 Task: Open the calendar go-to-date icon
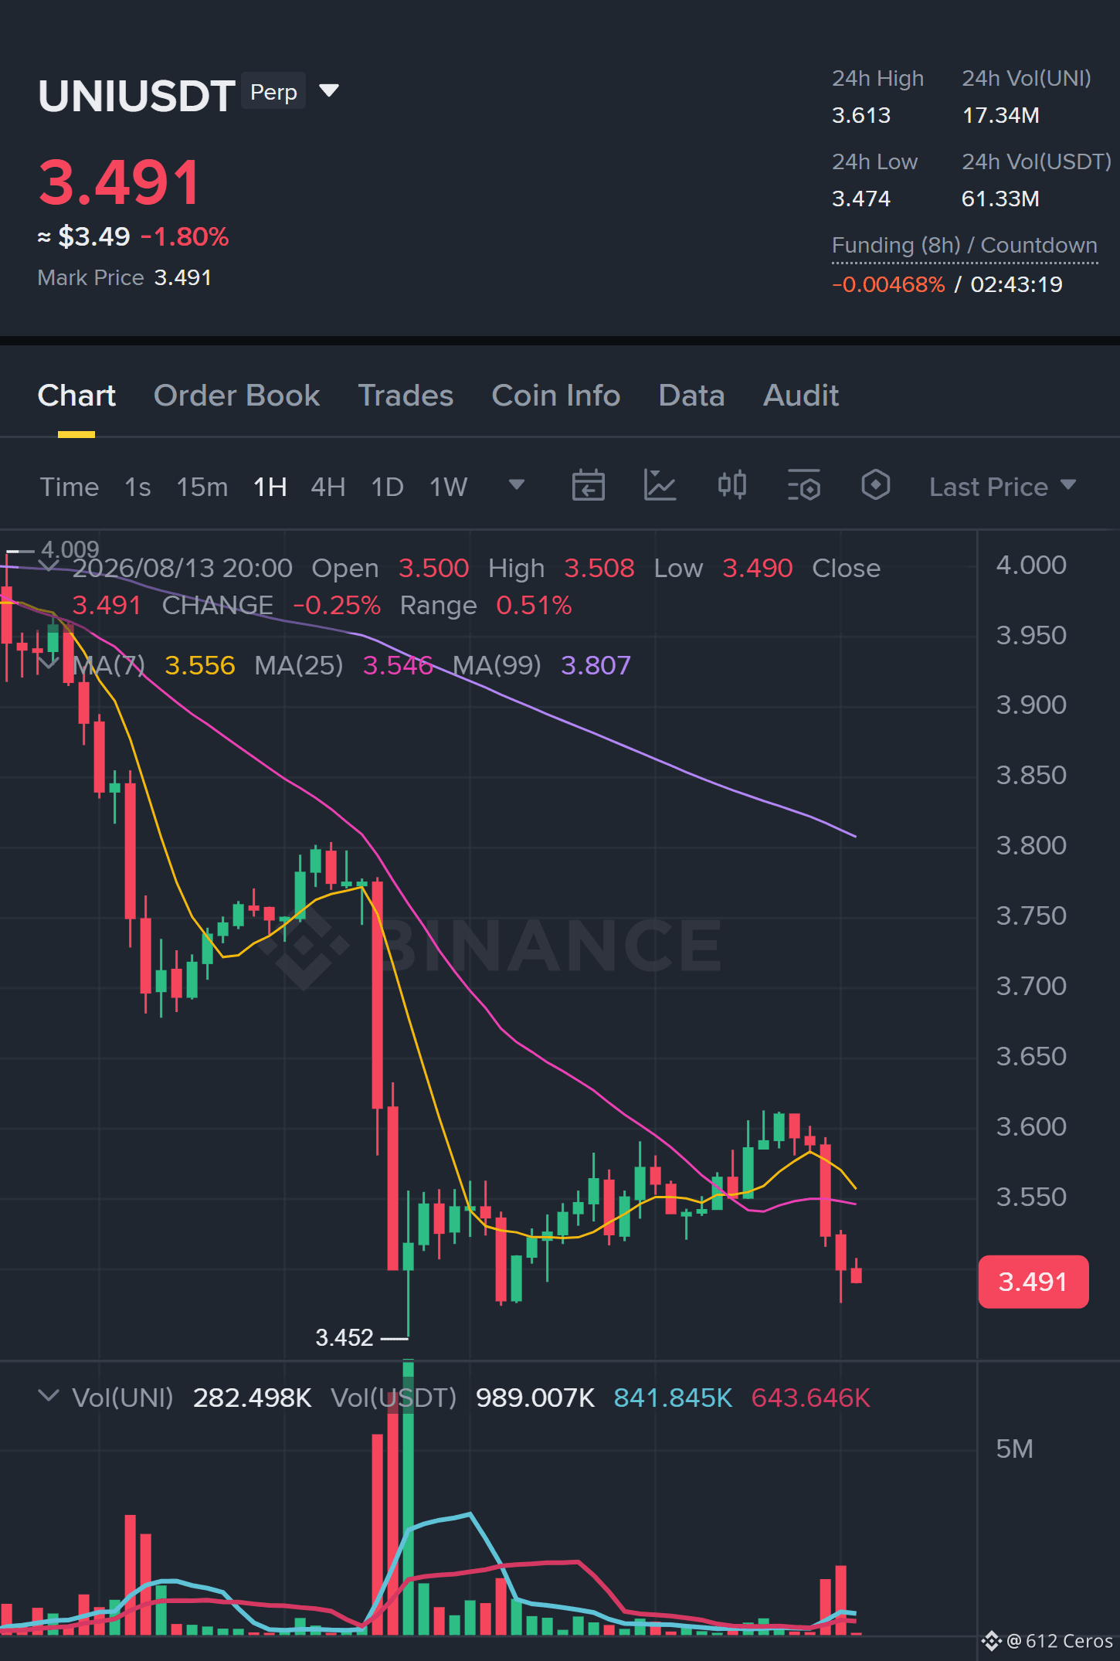[588, 486]
